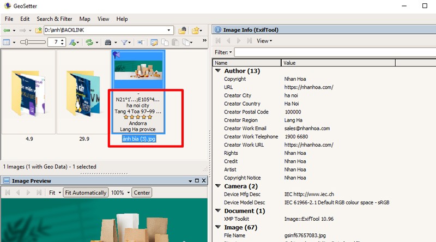Open the Map menu

[85, 19]
